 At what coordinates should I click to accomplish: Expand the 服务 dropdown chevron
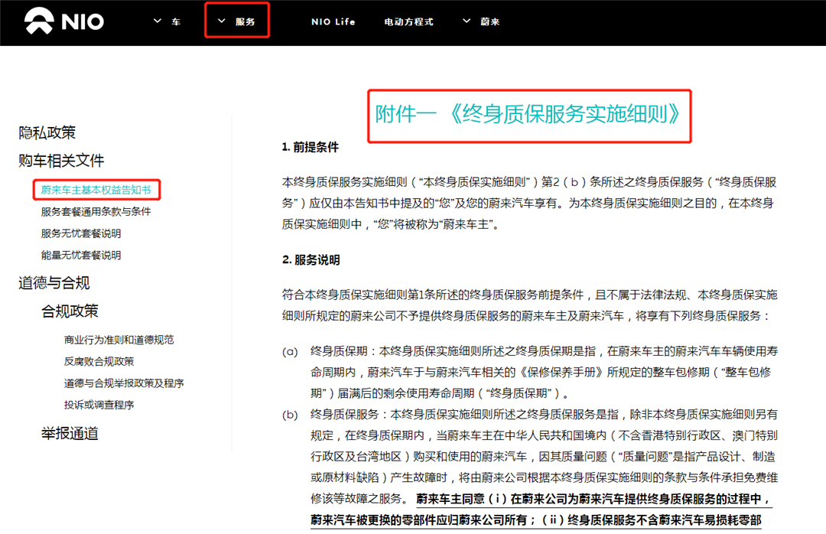tap(222, 21)
